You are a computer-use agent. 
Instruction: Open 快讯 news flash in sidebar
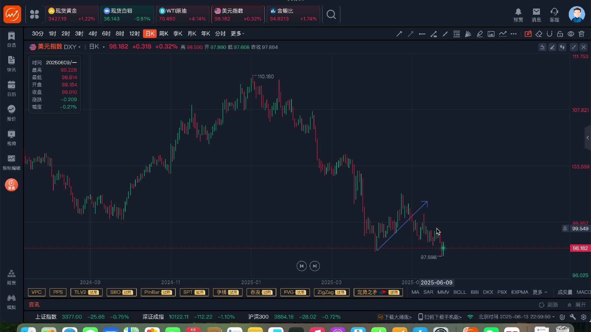[11, 64]
